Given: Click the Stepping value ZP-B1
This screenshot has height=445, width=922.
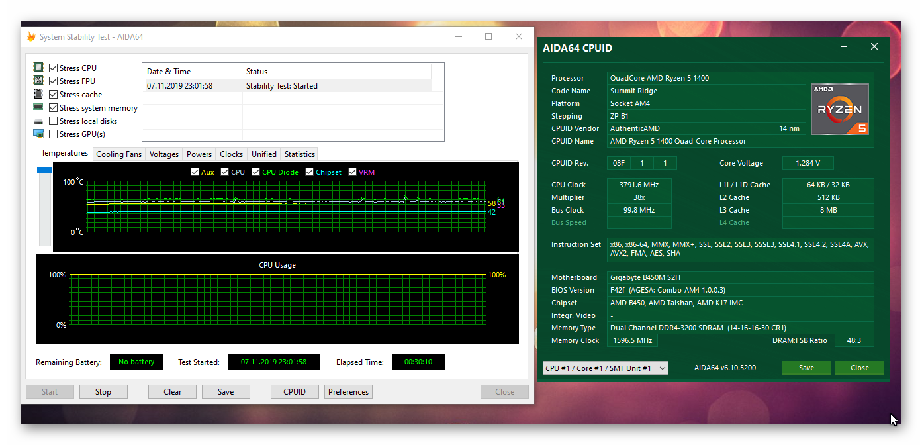Looking at the screenshot, I should click(707, 116).
